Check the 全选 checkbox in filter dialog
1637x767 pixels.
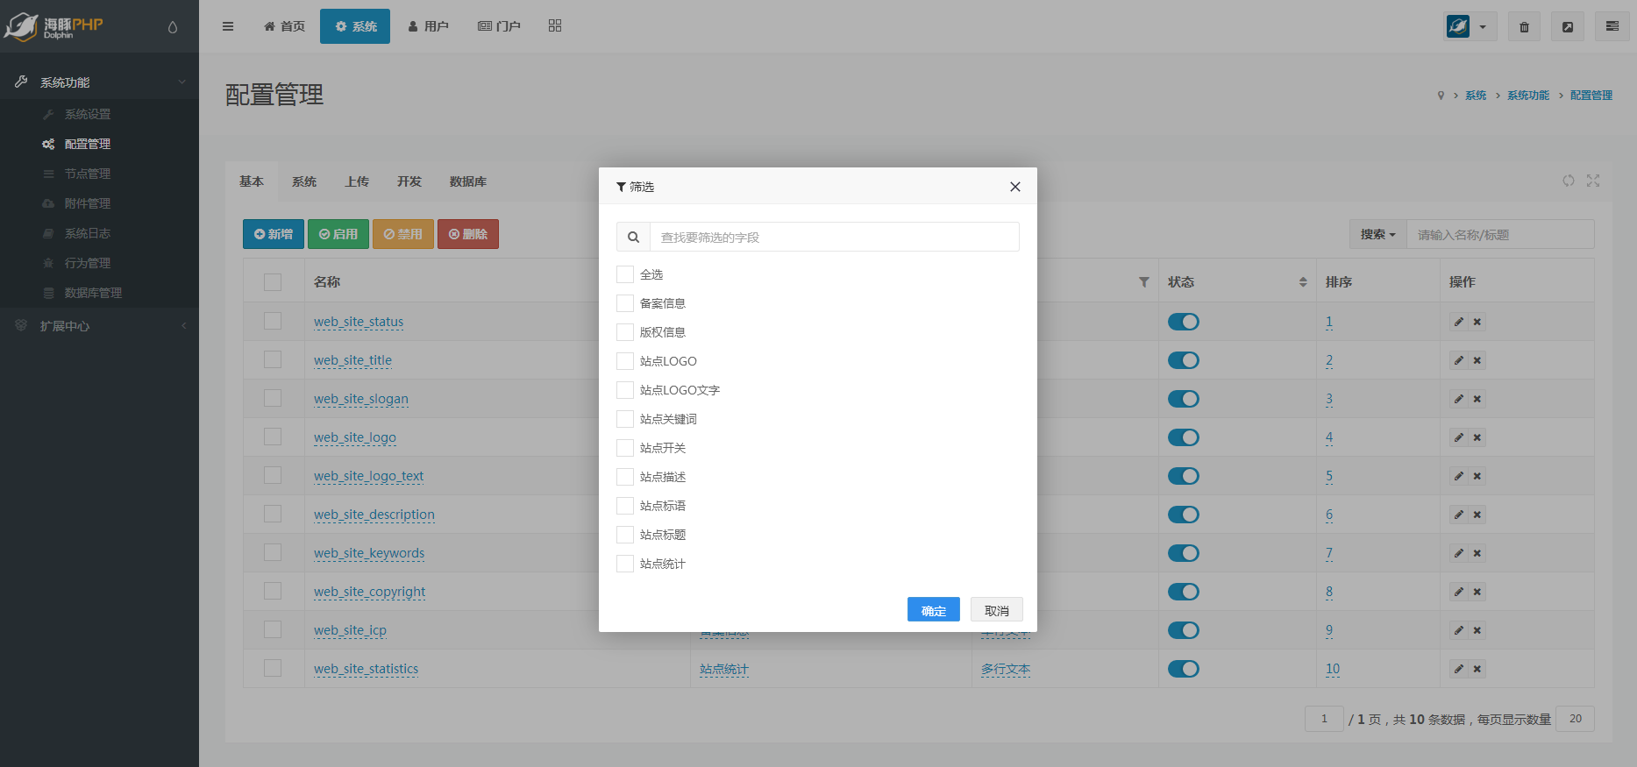click(x=625, y=274)
